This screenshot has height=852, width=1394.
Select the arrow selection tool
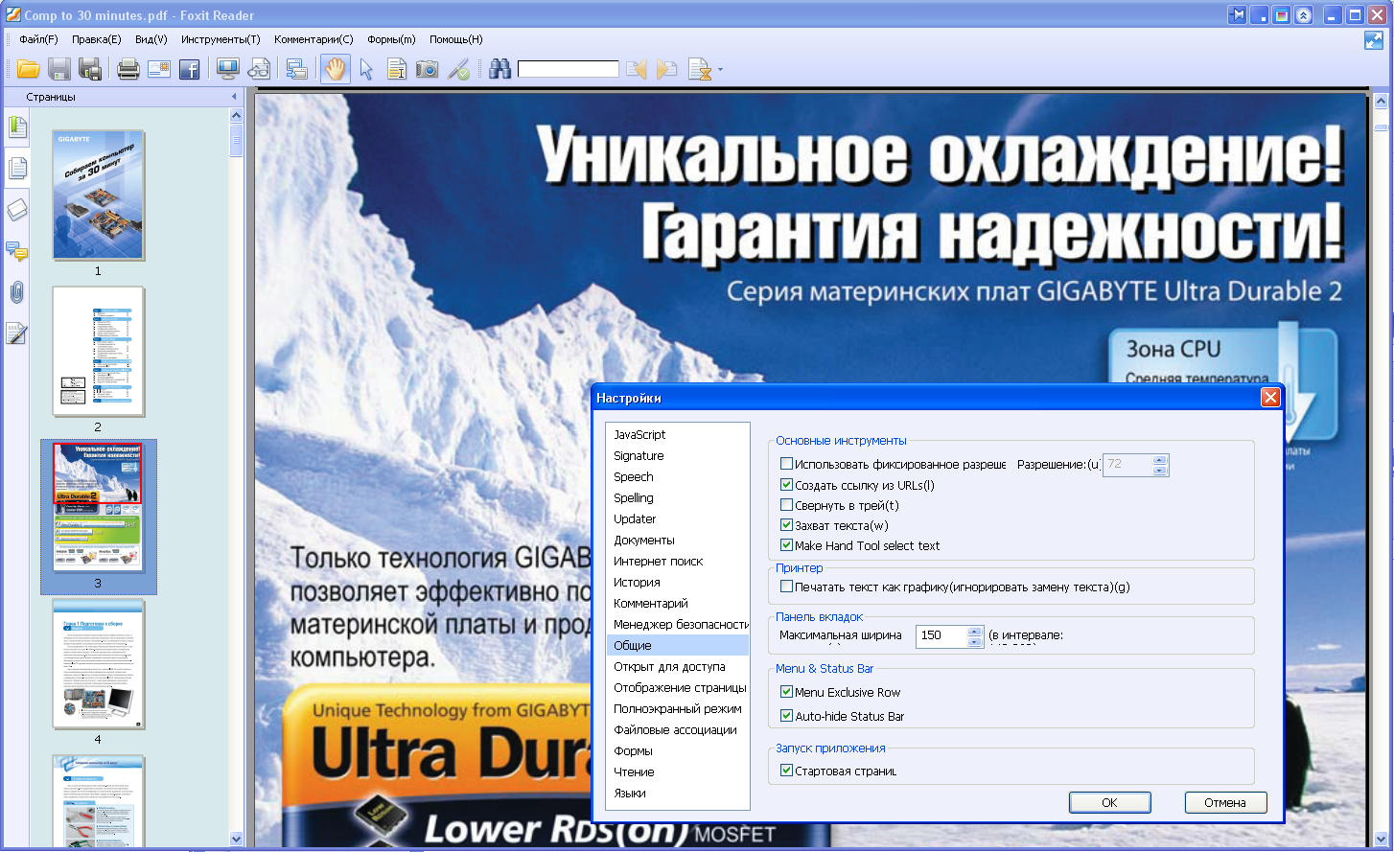click(366, 69)
